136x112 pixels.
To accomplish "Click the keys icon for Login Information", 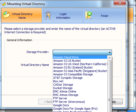I will click(x=48, y=15).
